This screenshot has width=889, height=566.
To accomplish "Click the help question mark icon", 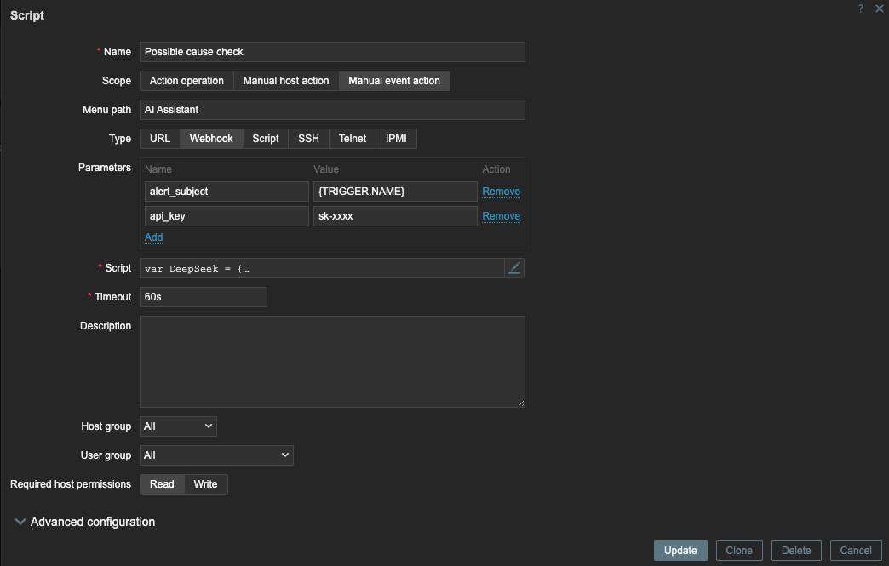I will 861,9.
